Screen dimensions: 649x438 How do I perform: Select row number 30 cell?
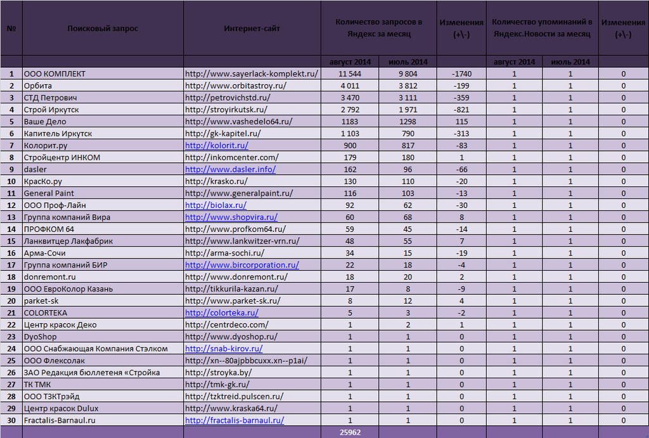click(11, 420)
